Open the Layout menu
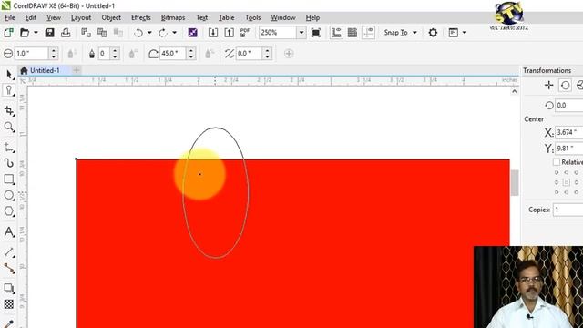 (x=81, y=17)
